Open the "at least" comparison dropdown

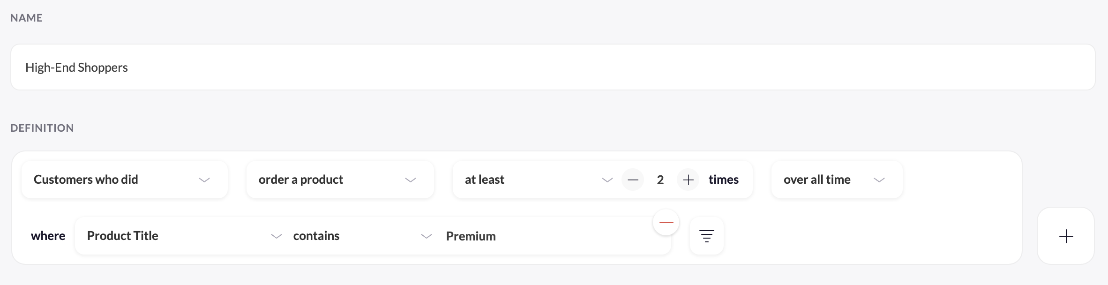click(534, 180)
